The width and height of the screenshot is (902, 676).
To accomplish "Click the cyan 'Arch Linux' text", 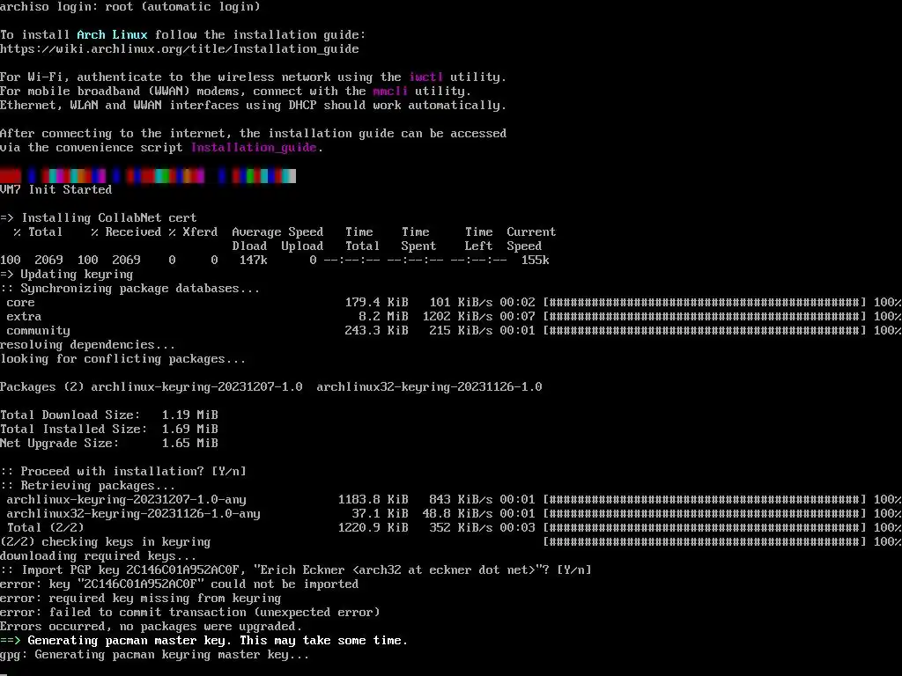I will [x=112, y=34].
